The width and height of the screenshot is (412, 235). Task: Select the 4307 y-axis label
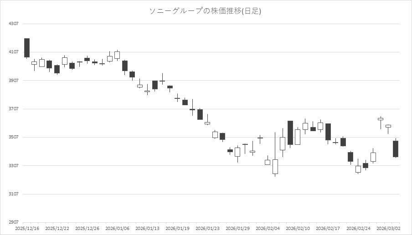14,24
